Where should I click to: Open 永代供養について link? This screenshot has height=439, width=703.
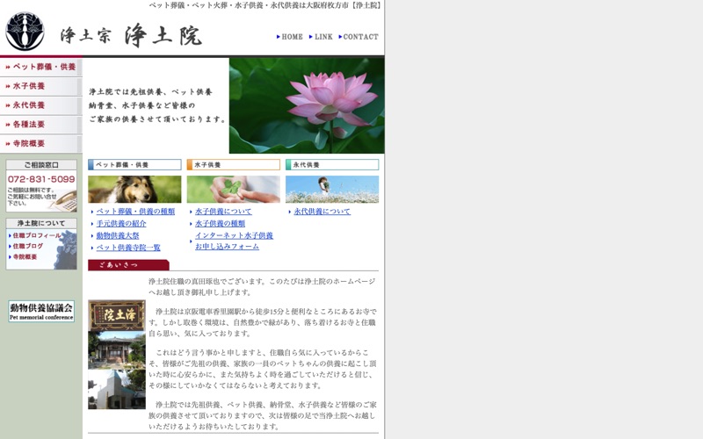(x=322, y=212)
